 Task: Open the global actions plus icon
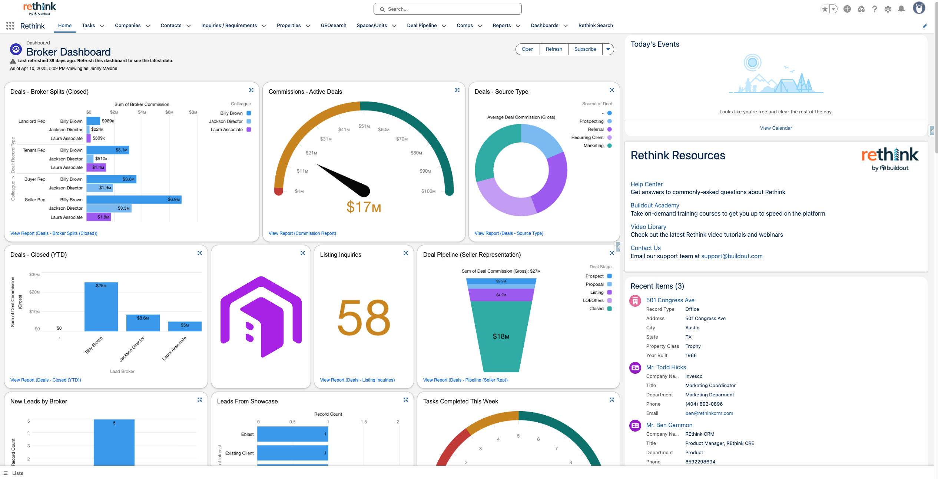(847, 9)
